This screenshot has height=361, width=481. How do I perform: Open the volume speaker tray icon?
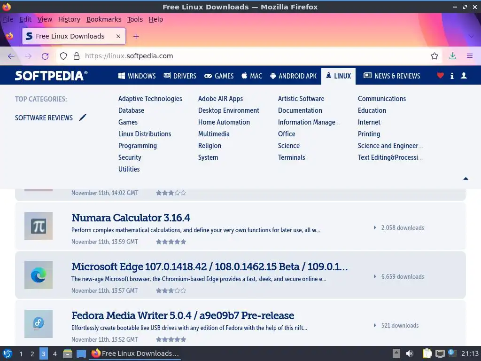pyautogui.click(x=410, y=353)
